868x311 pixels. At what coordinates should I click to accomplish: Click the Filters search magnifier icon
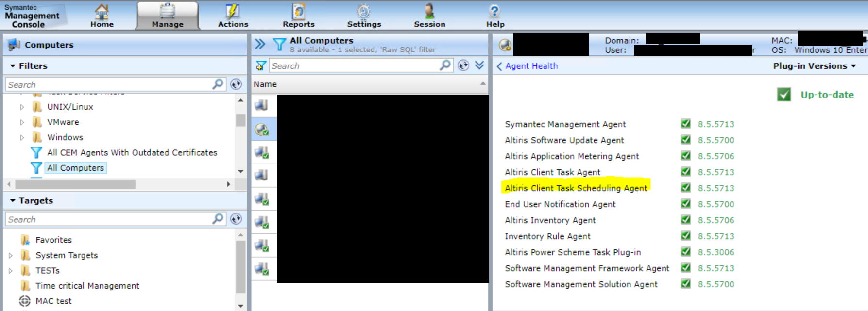tap(218, 84)
